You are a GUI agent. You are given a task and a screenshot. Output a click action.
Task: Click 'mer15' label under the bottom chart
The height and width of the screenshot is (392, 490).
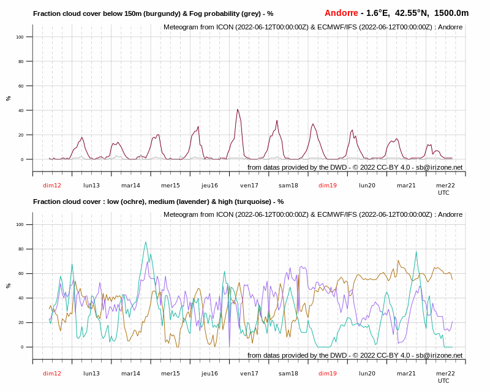click(170, 373)
